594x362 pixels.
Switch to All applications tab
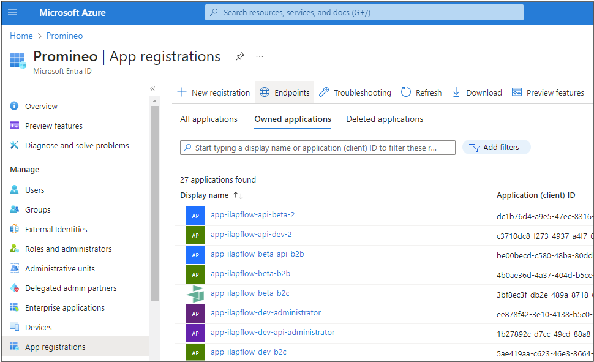coord(209,119)
